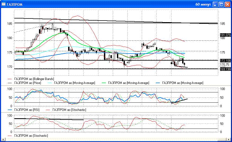This screenshot has width=232, height=142.
Task: Click the green Moving Average legend line swatch
Action: pos(104,83)
